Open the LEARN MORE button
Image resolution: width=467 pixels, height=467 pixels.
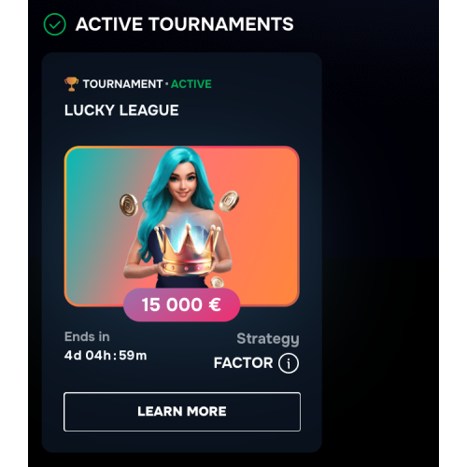pyautogui.click(x=182, y=412)
